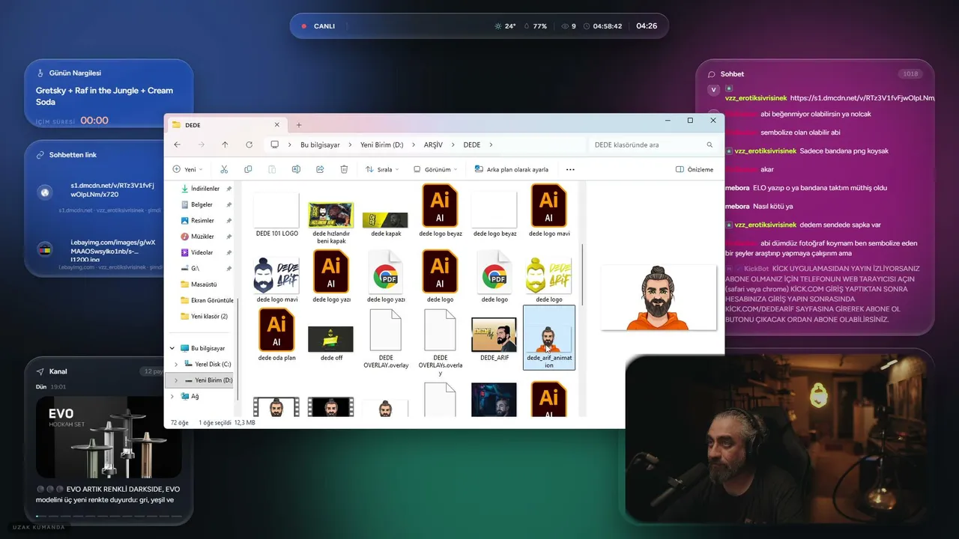Select the 'DEDE_ARIF' image thumbnail
The image size is (959, 539).
(x=494, y=335)
